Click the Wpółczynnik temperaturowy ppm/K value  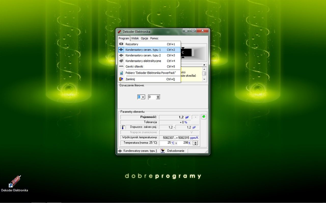pyautogui.click(x=179, y=138)
